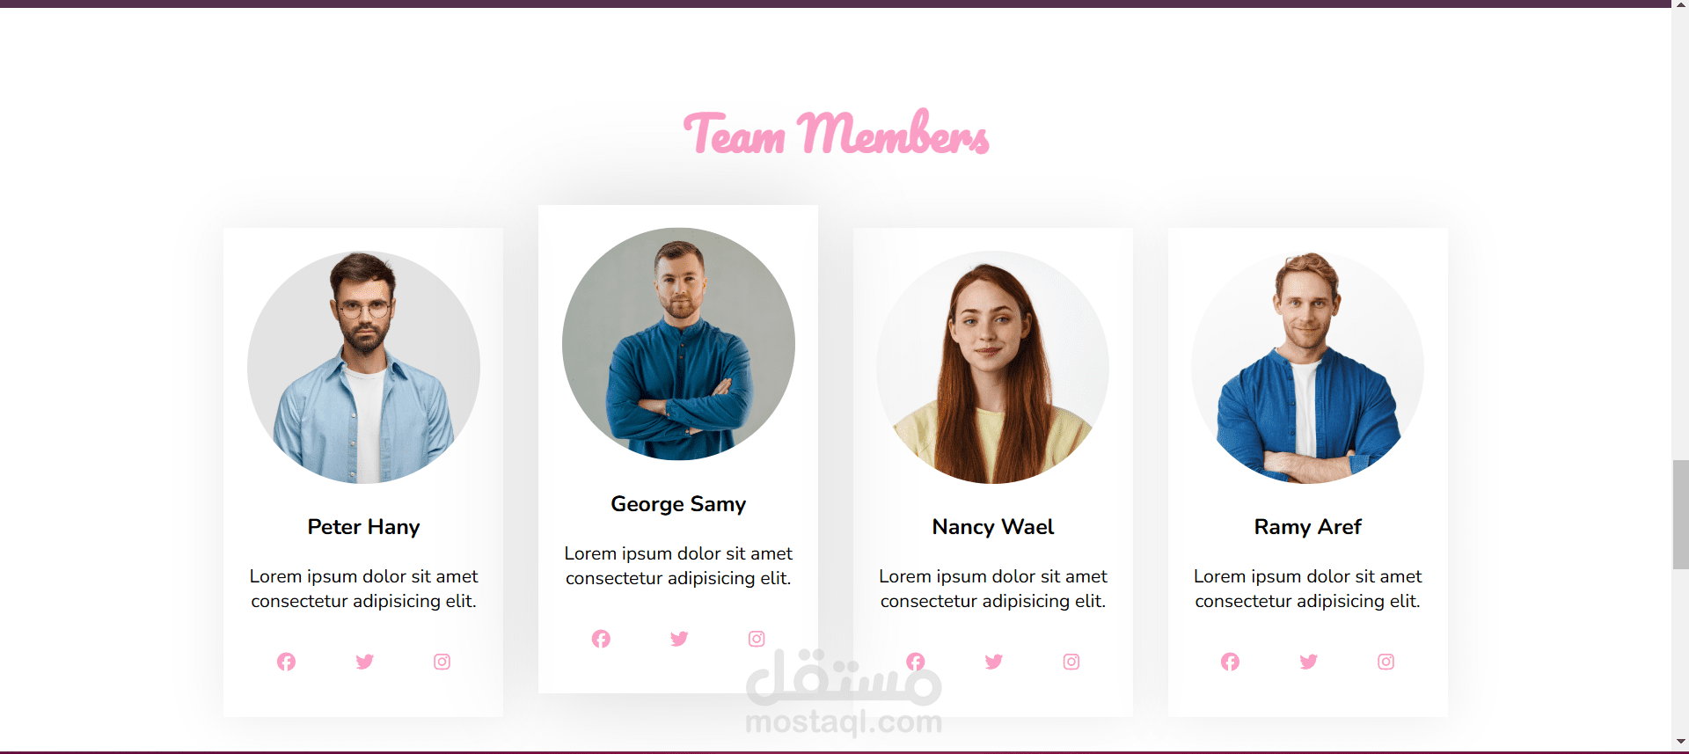Open Ramy Aref's Facebook icon
Viewport: 1689px width, 754px height.
click(x=1230, y=662)
